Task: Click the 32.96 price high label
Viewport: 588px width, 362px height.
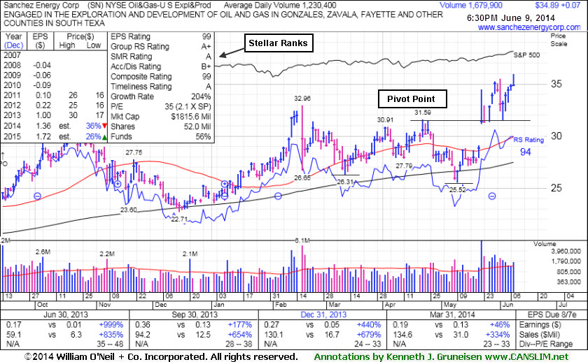Action: [x=302, y=99]
